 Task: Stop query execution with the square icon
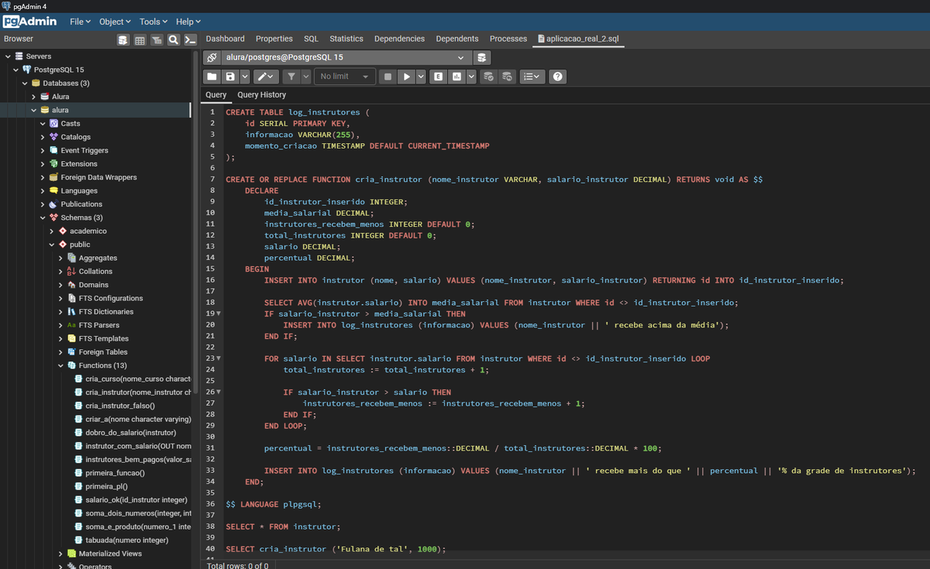coord(388,77)
